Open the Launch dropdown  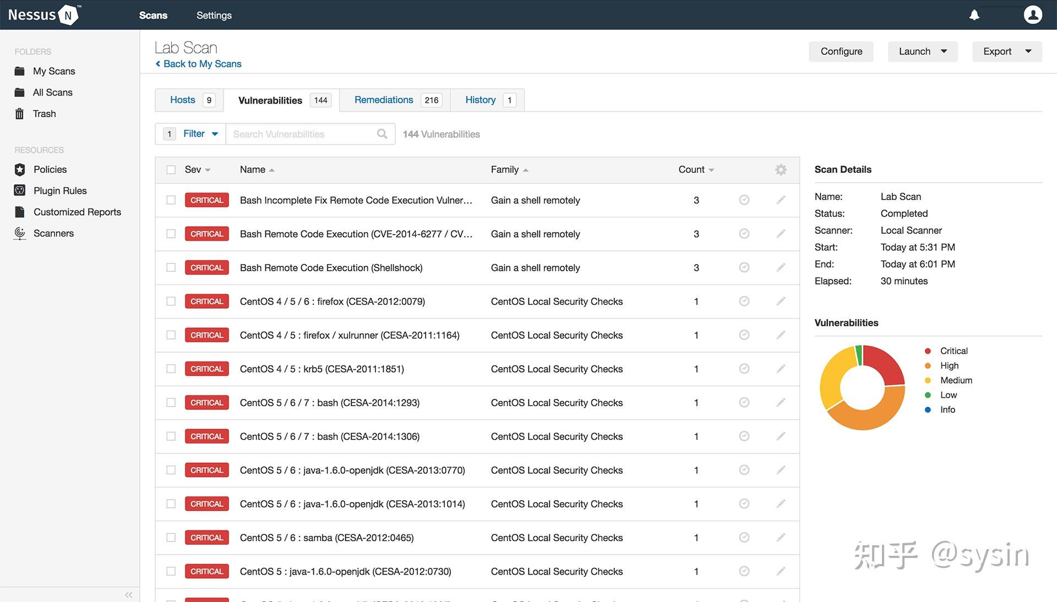(923, 51)
